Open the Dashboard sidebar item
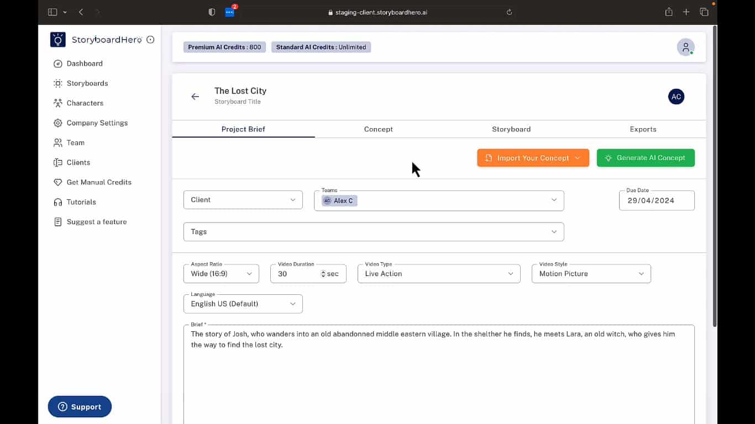This screenshot has height=424, width=755. (x=78, y=63)
